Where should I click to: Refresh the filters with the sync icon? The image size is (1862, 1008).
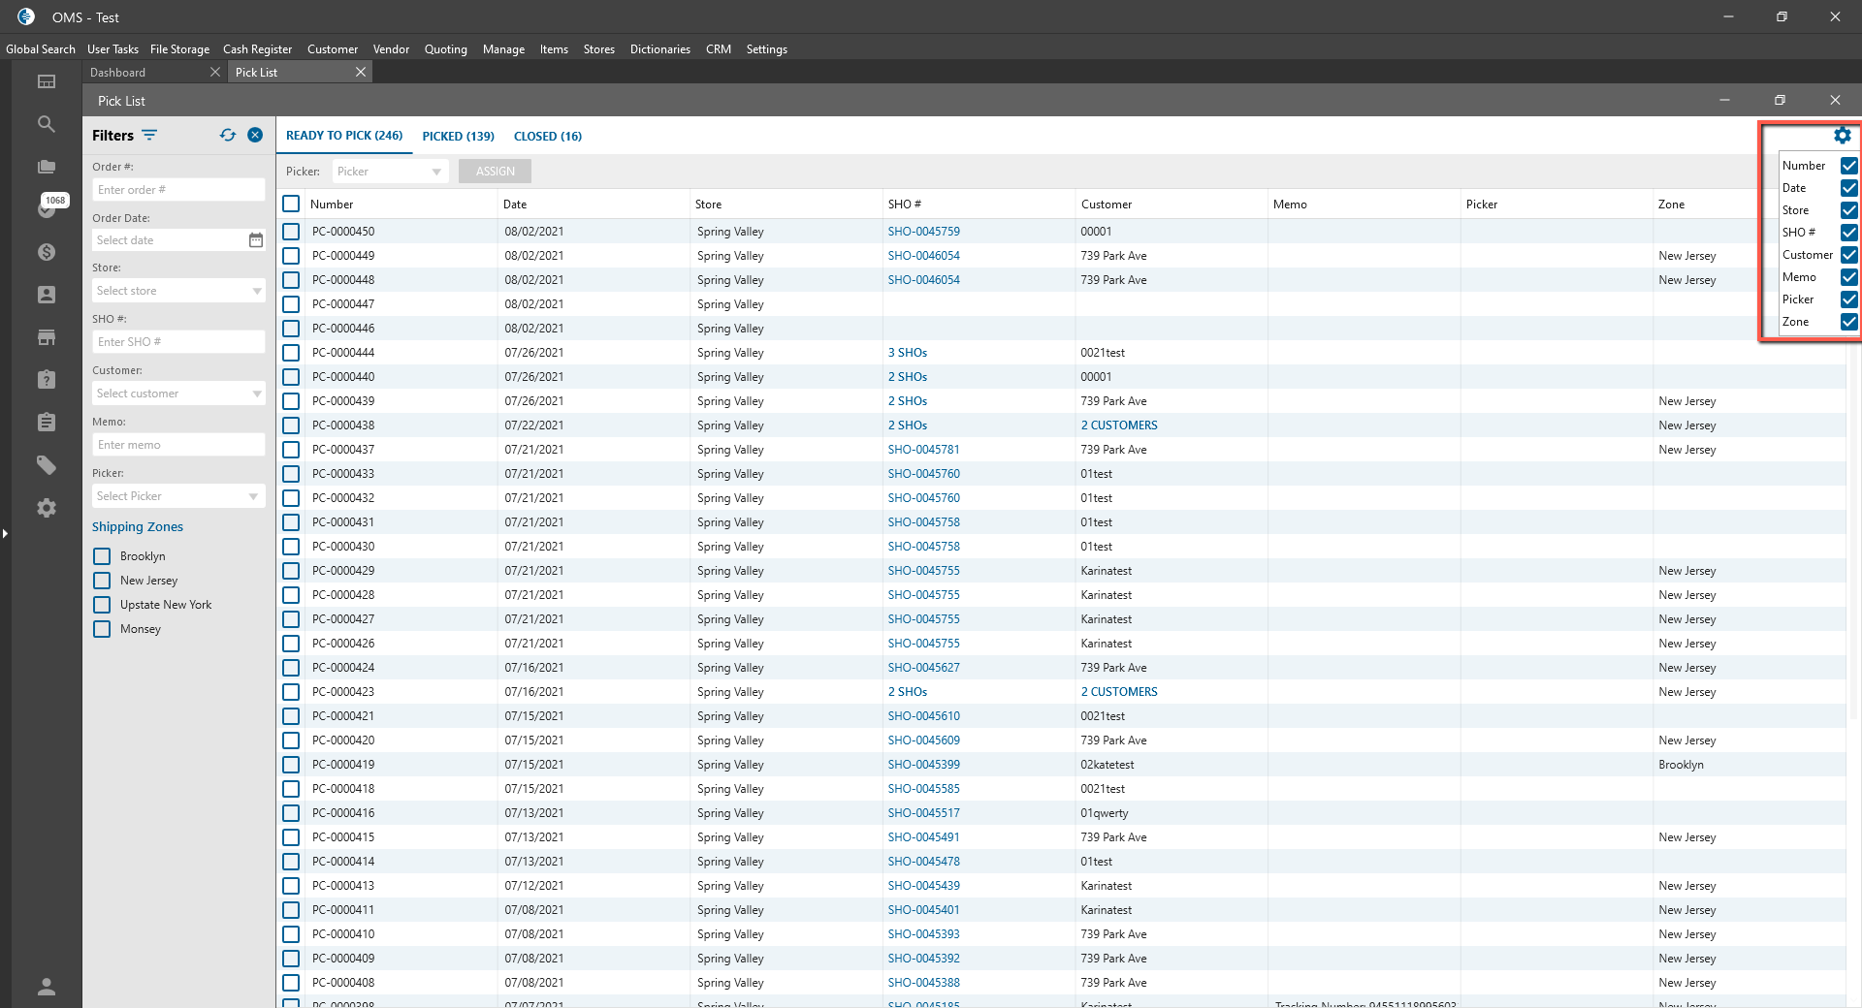pyautogui.click(x=228, y=136)
